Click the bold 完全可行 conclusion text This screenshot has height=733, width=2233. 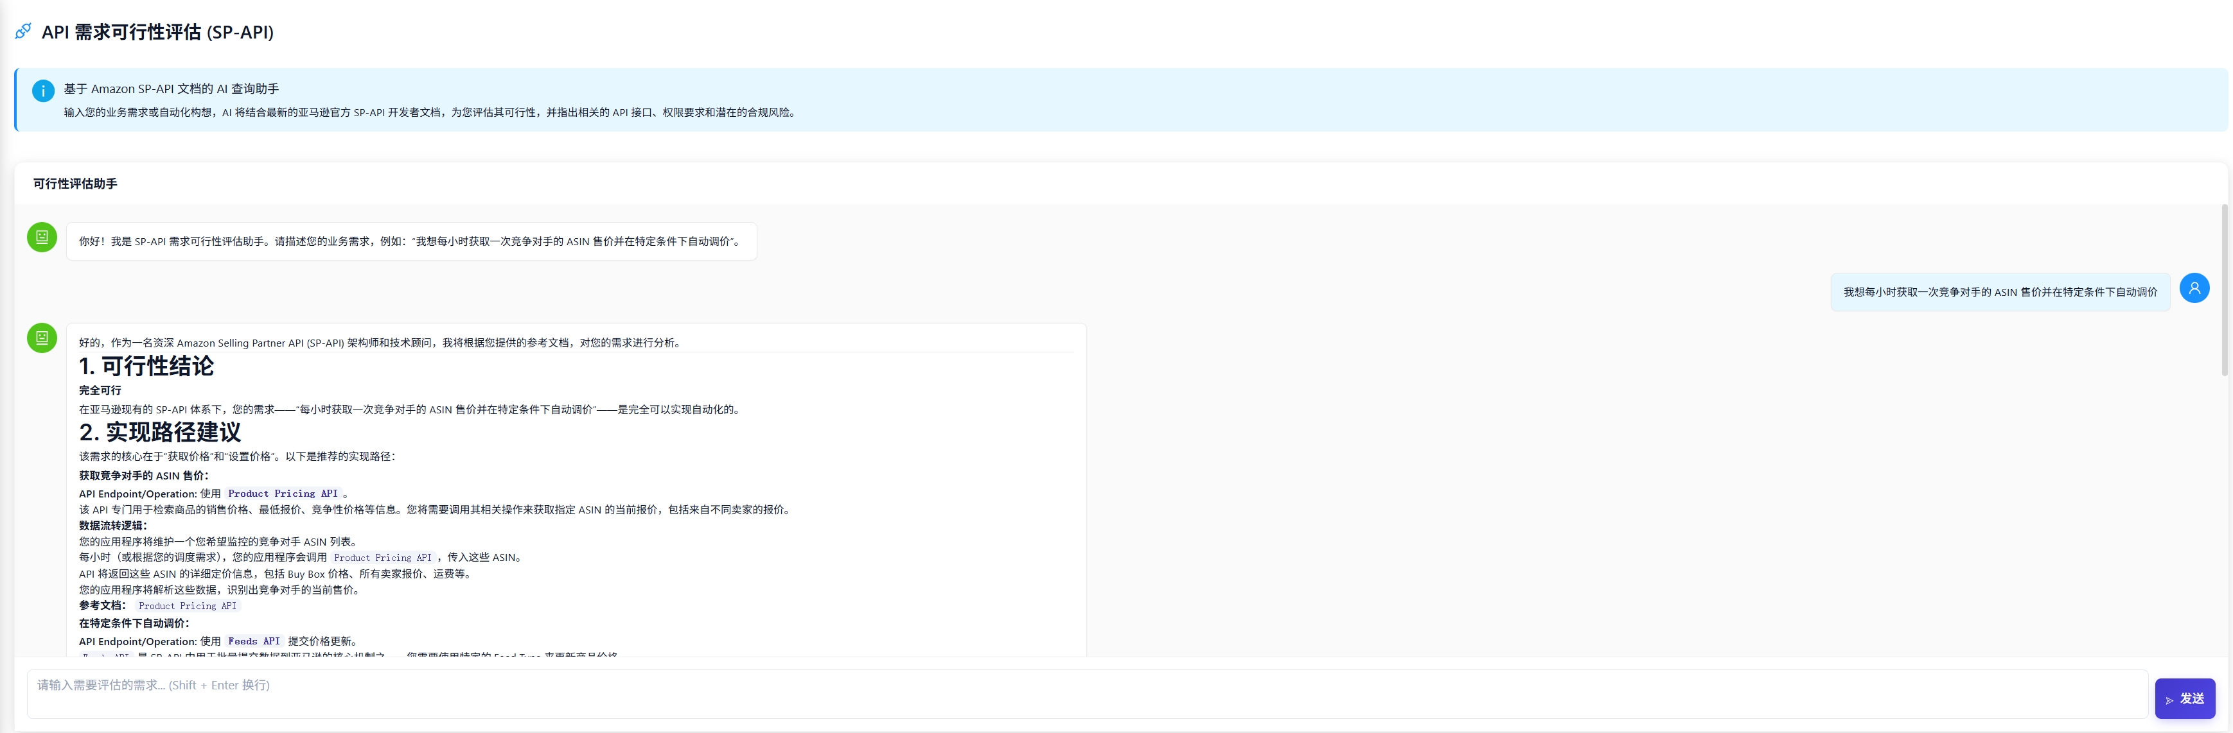pyautogui.click(x=101, y=391)
